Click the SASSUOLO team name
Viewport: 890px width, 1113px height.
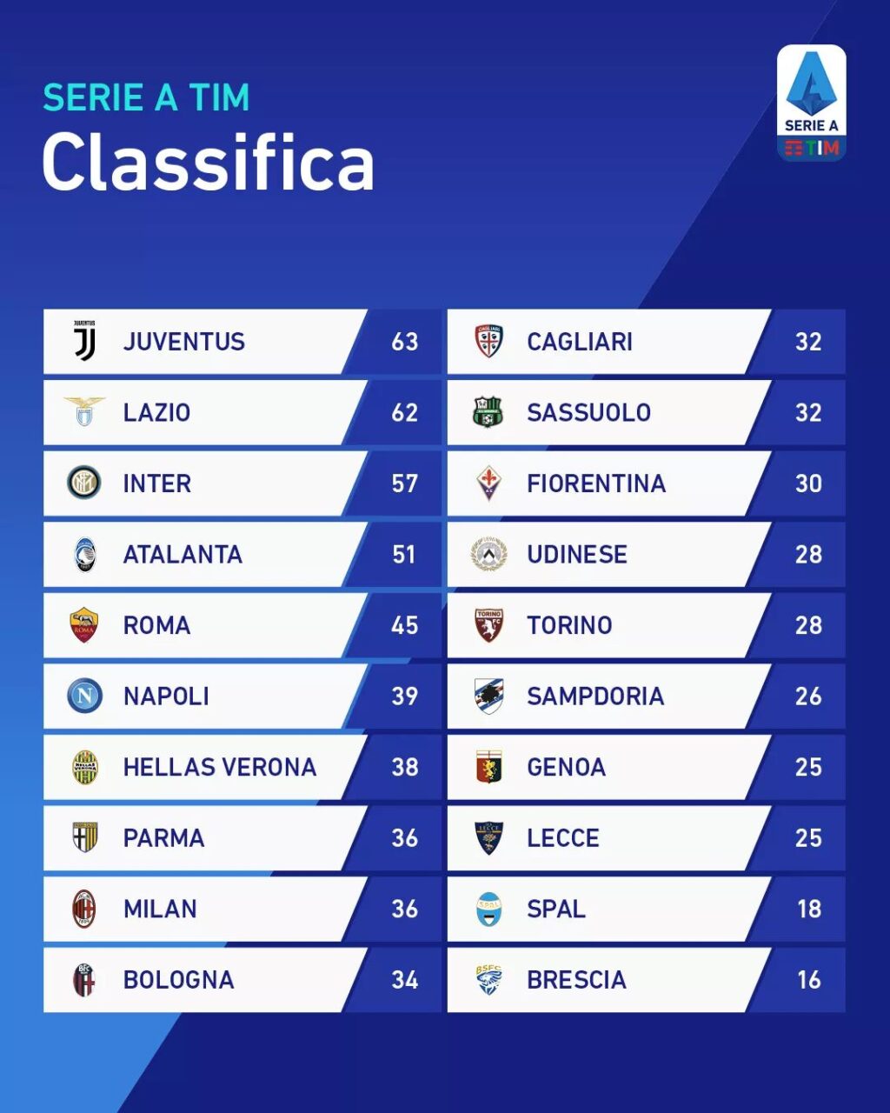pyautogui.click(x=588, y=412)
